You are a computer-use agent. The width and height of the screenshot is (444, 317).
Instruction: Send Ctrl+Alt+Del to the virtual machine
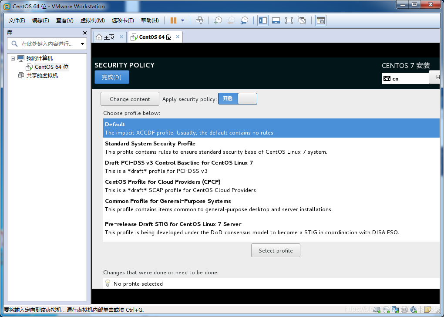pos(199,20)
